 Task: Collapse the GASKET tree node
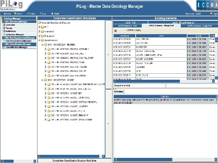[x=42, y=80]
